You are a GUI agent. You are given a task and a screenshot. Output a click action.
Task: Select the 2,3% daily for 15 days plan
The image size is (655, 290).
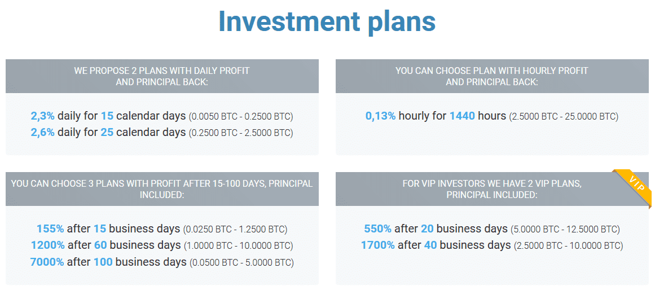pyautogui.click(x=108, y=116)
